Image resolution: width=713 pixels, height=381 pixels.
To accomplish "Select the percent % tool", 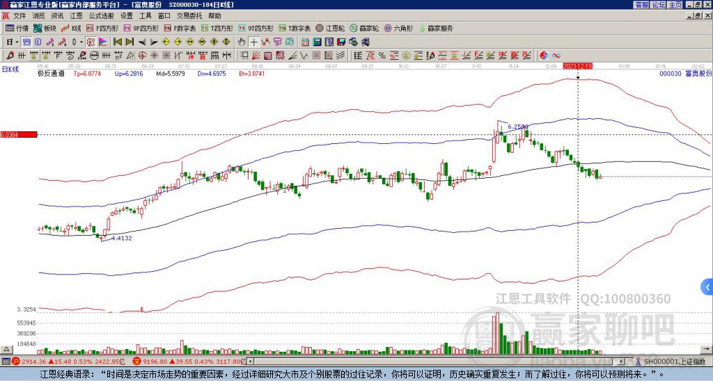I will [x=382, y=56].
